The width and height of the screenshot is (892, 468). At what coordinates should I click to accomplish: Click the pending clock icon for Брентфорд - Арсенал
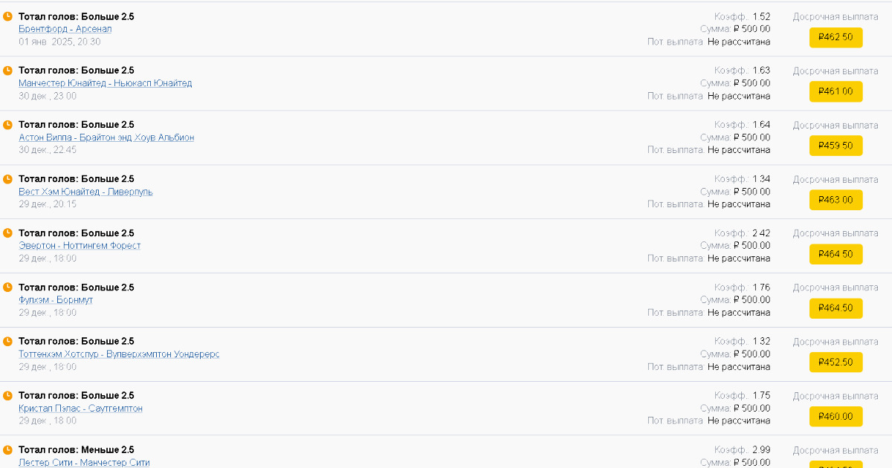coord(7,16)
